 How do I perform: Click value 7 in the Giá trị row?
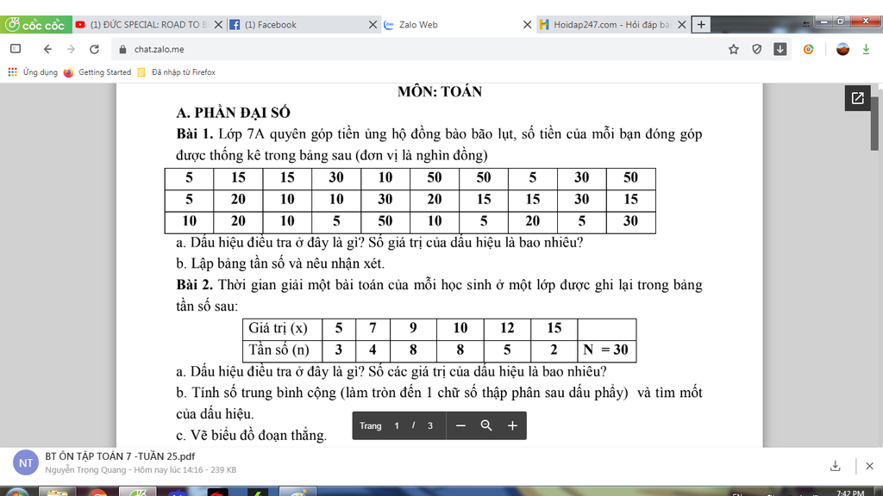click(x=373, y=328)
